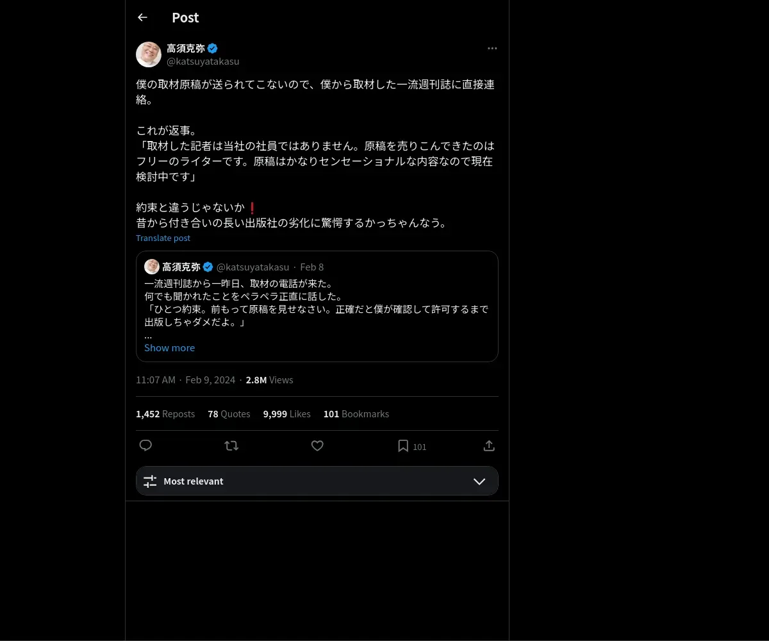Open the three-dot more options menu

(x=492, y=48)
